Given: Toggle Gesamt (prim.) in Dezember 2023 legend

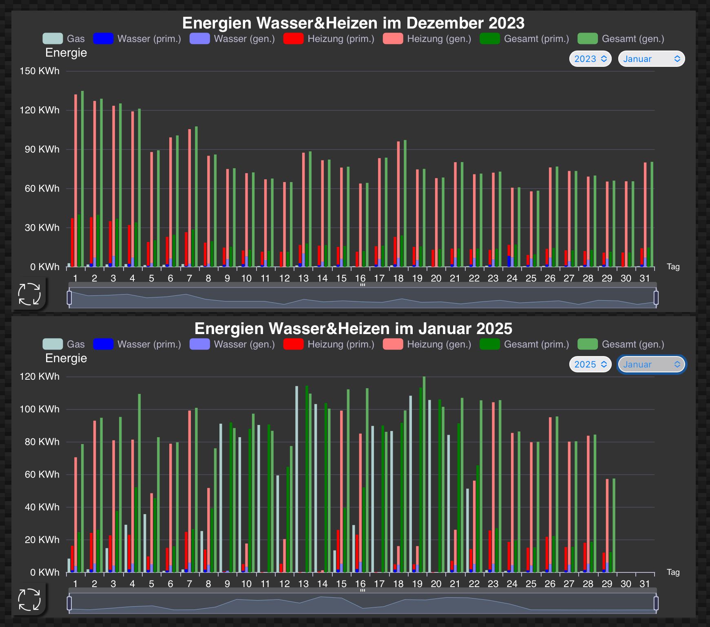Looking at the screenshot, I should [524, 39].
